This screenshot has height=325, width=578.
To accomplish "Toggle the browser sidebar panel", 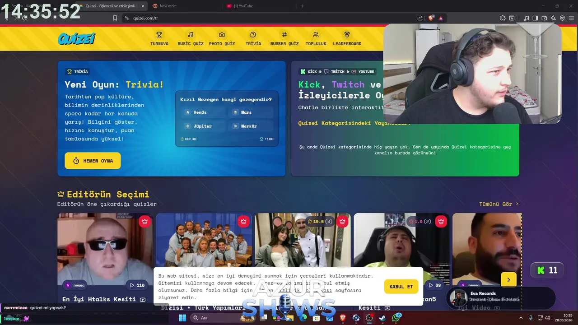I will pos(535,18).
